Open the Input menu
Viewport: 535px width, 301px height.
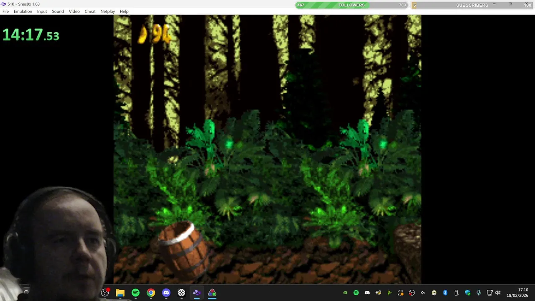point(42,11)
